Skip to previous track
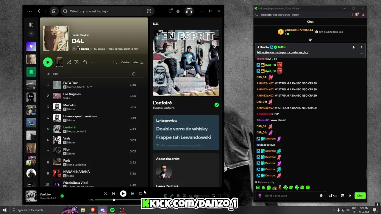Viewport: 381px width, 214px height. tap(114, 193)
